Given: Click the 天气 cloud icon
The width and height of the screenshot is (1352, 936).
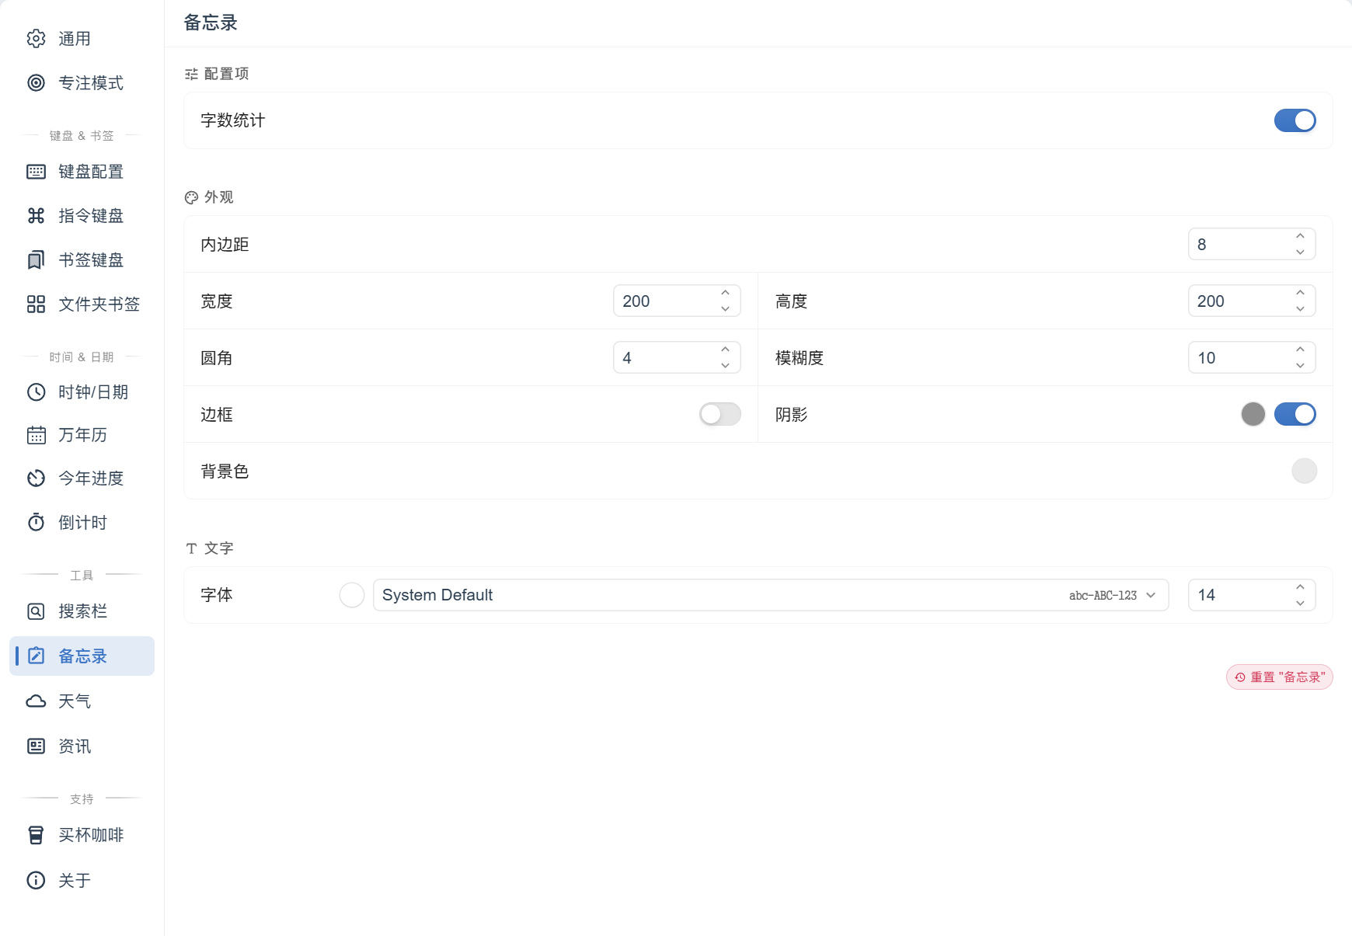Looking at the screenshot, I should (x=36, y=701).
